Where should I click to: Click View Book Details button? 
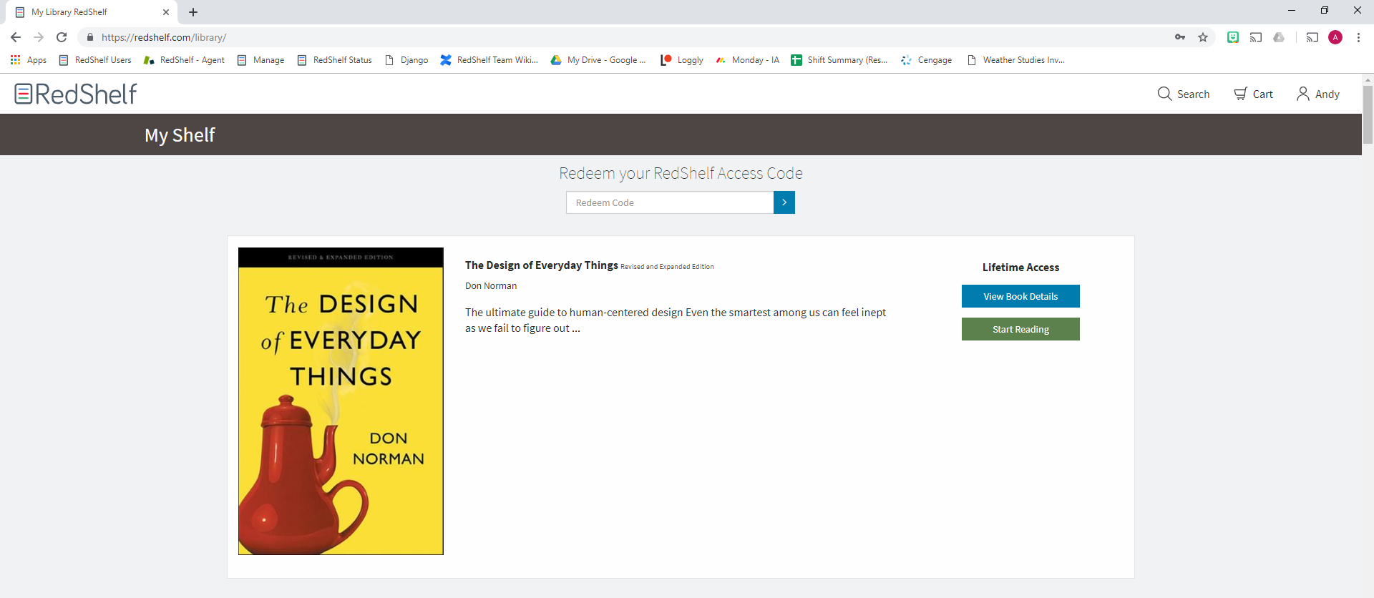1020,296
